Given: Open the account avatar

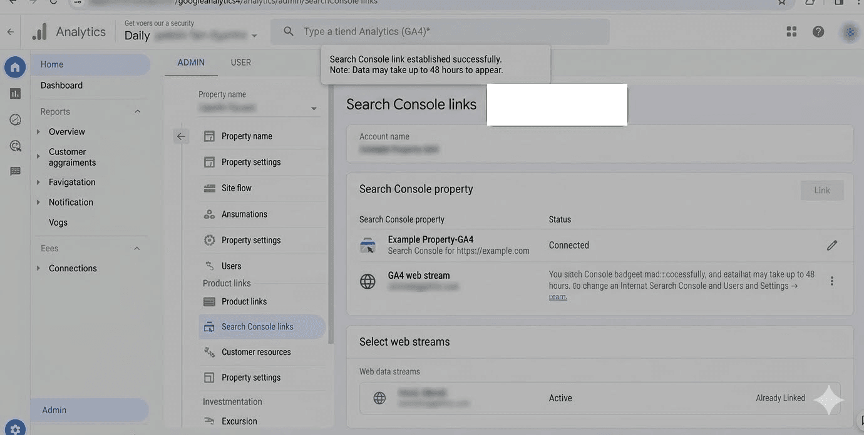Looking at the screenshot, I should click(x=850, y=32).
